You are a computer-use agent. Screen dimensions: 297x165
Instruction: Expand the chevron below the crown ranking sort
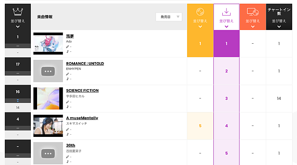pyautogui.click(x=18, y=27)
